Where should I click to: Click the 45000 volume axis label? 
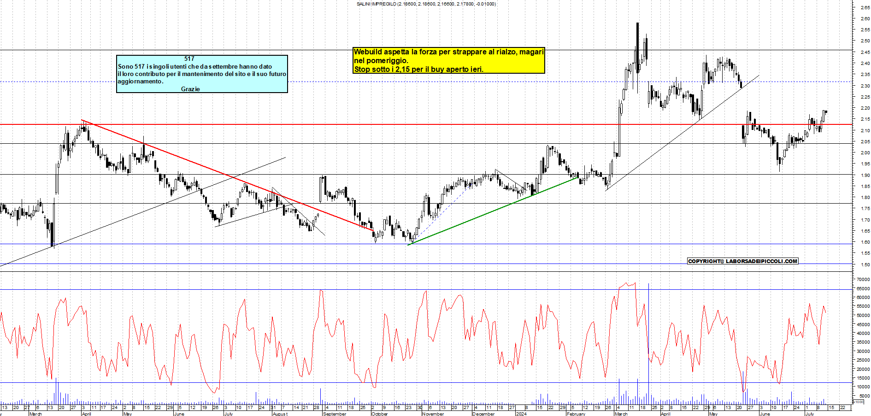point(863,325)
